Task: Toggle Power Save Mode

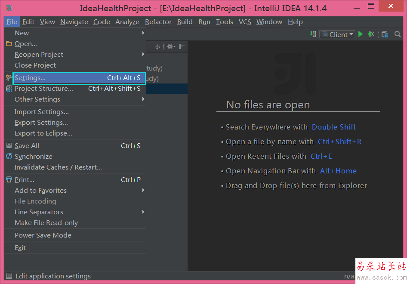Action: coord(43,235)
